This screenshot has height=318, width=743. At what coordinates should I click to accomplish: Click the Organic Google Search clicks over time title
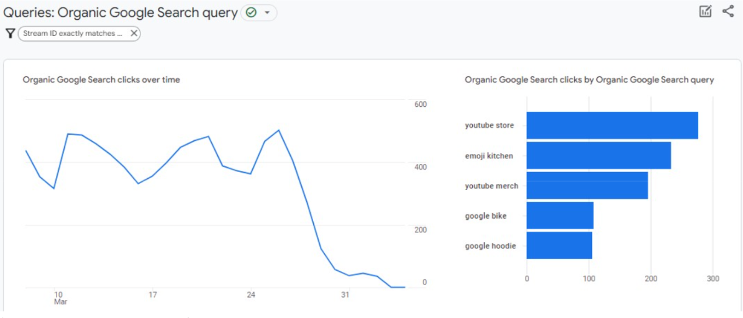coord(101,79)
